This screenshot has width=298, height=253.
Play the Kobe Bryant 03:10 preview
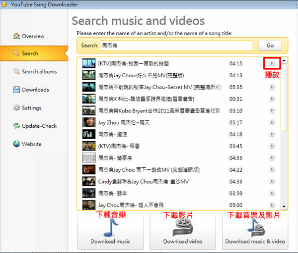pyautogui.click(x=272, y=110)
